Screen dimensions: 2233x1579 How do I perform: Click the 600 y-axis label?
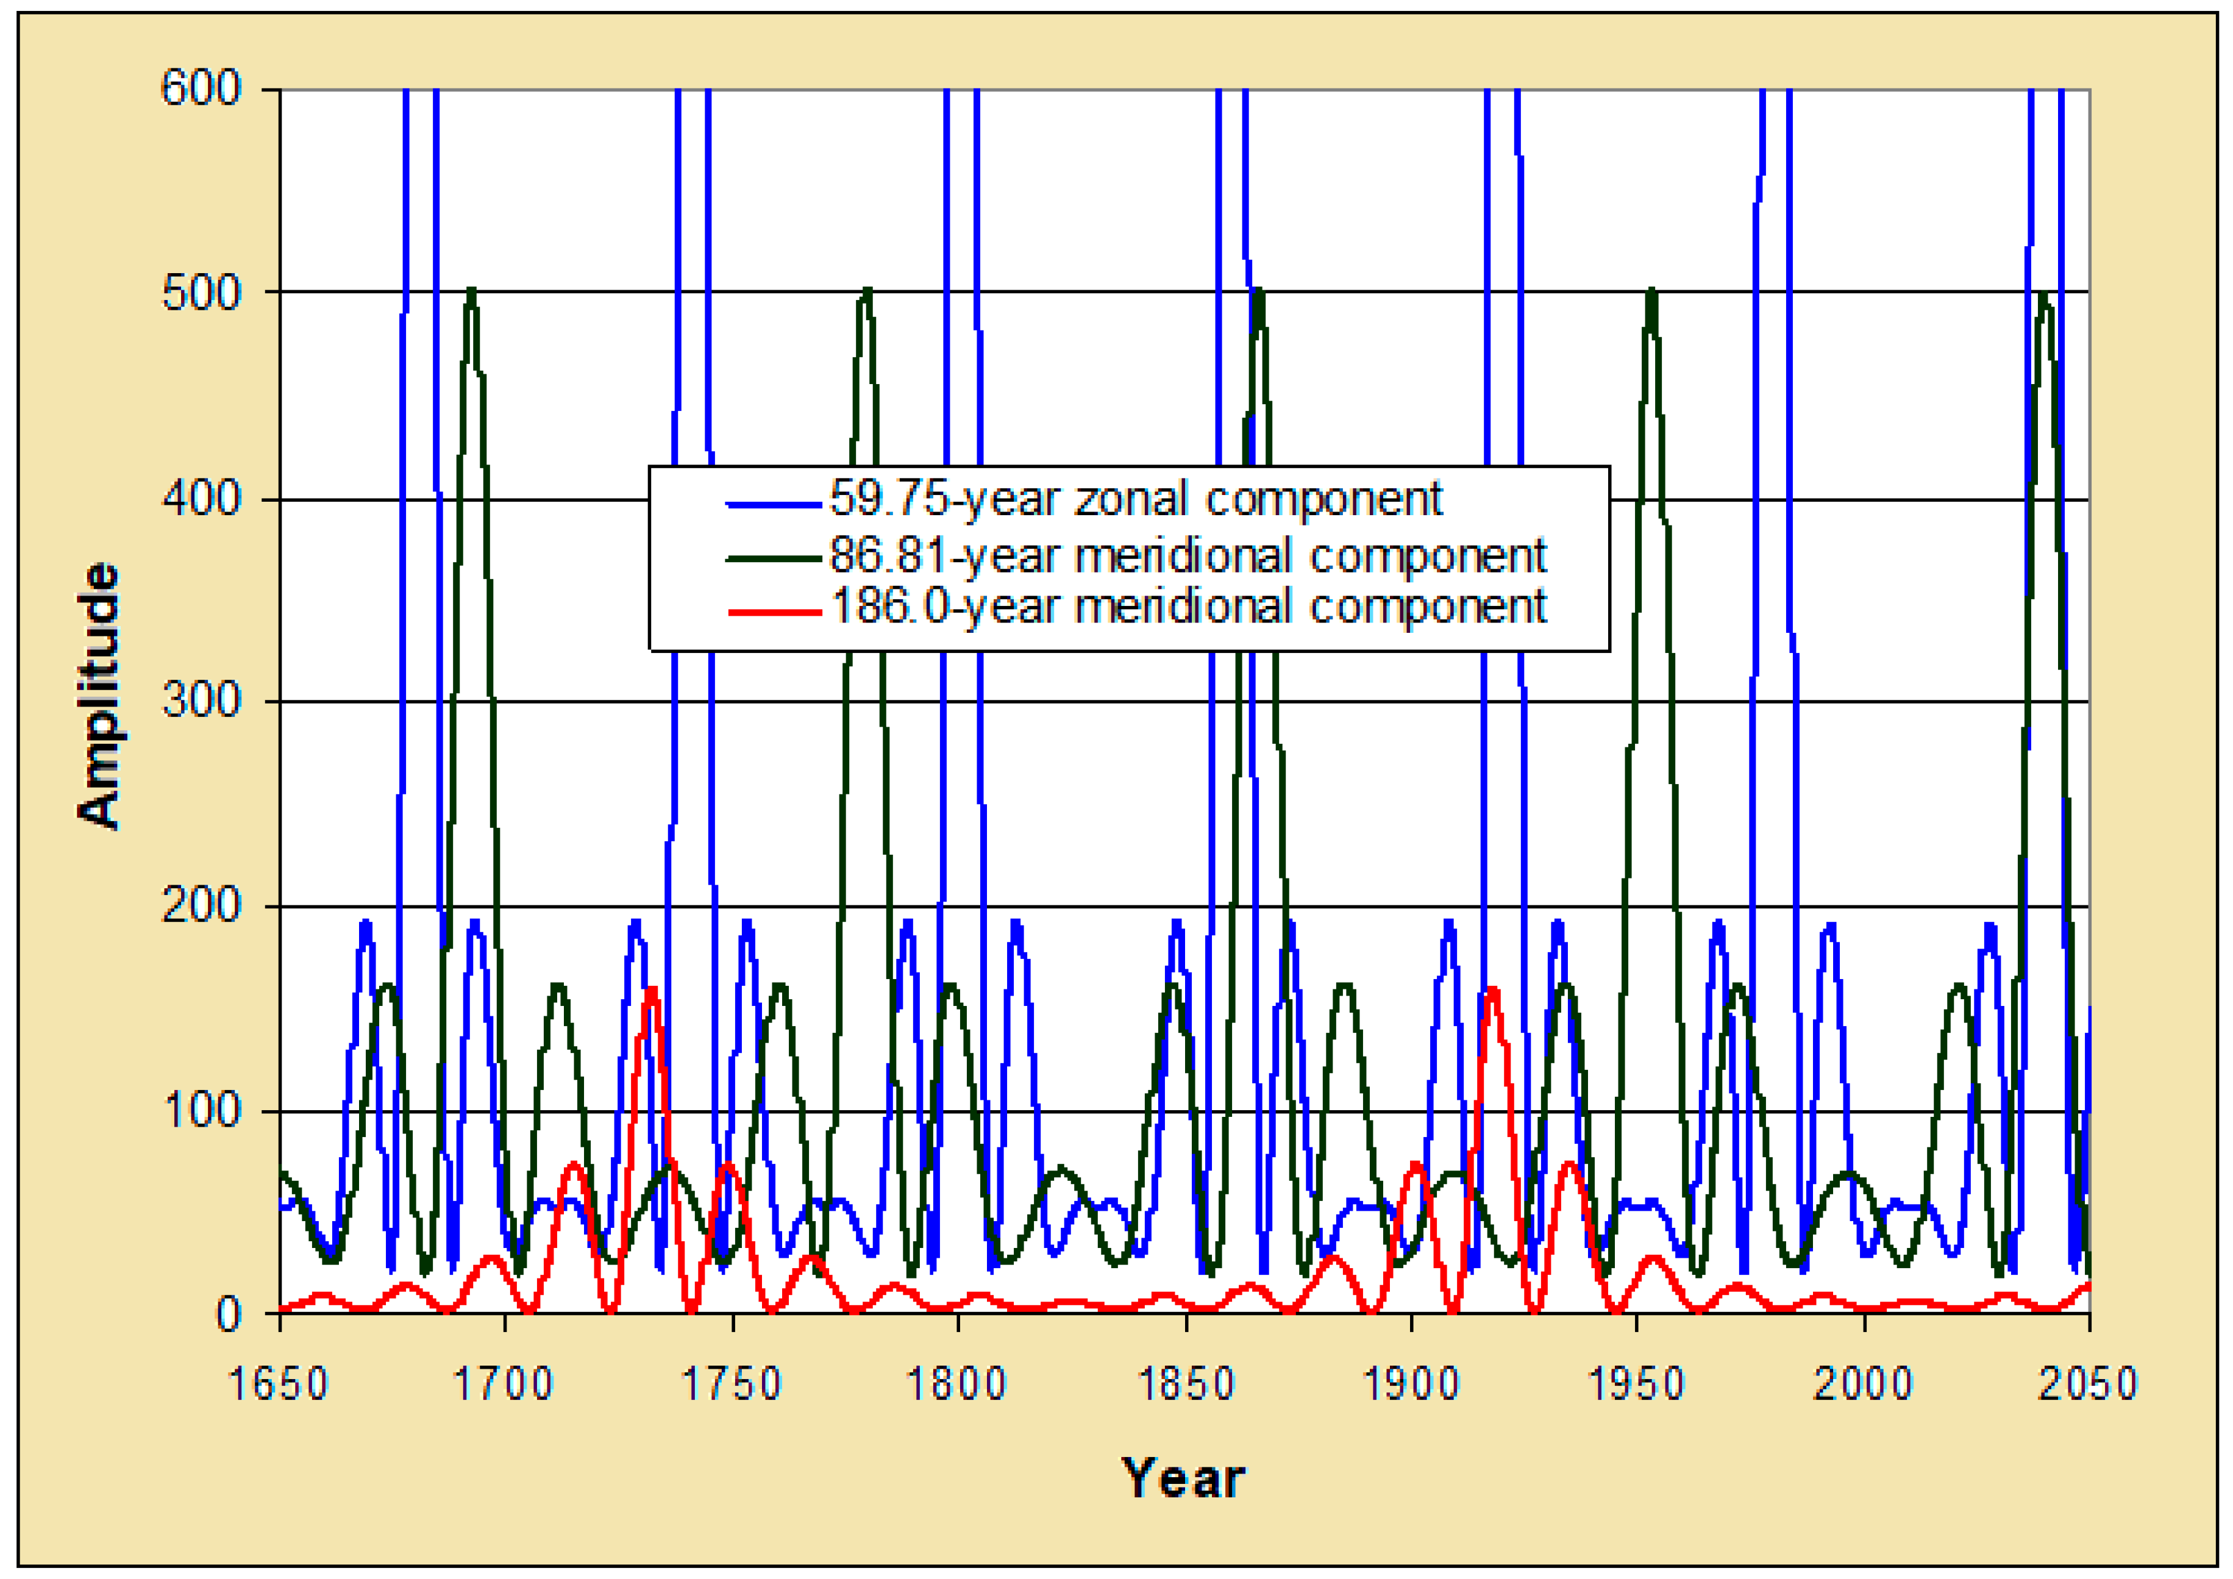coord(201,88)
